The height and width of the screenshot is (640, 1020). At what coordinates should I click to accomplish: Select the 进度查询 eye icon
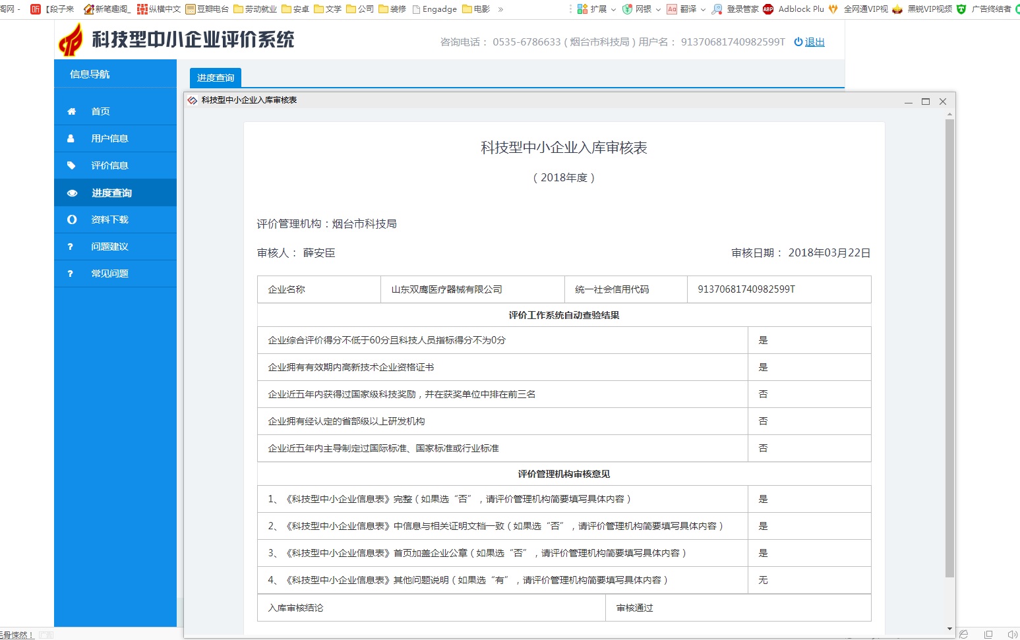click(72, 192)
